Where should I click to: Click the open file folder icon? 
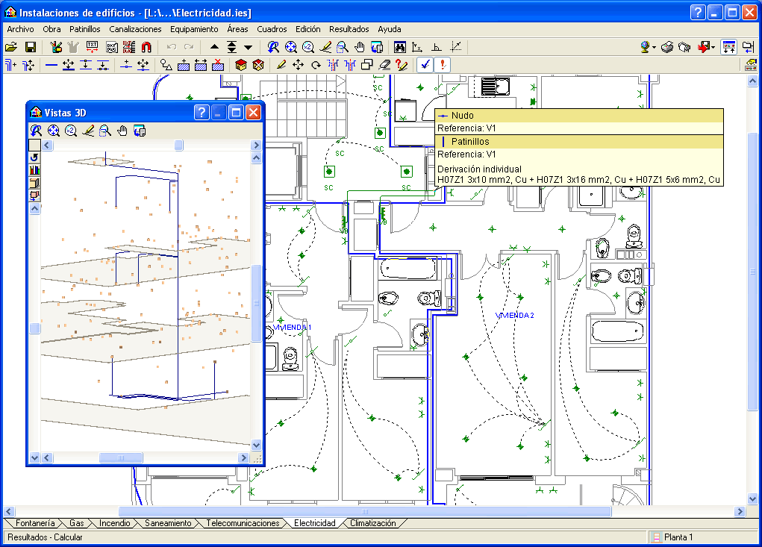click(10, 47)
